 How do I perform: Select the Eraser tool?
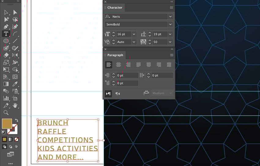pyautogui.click(x=6, y=55)
